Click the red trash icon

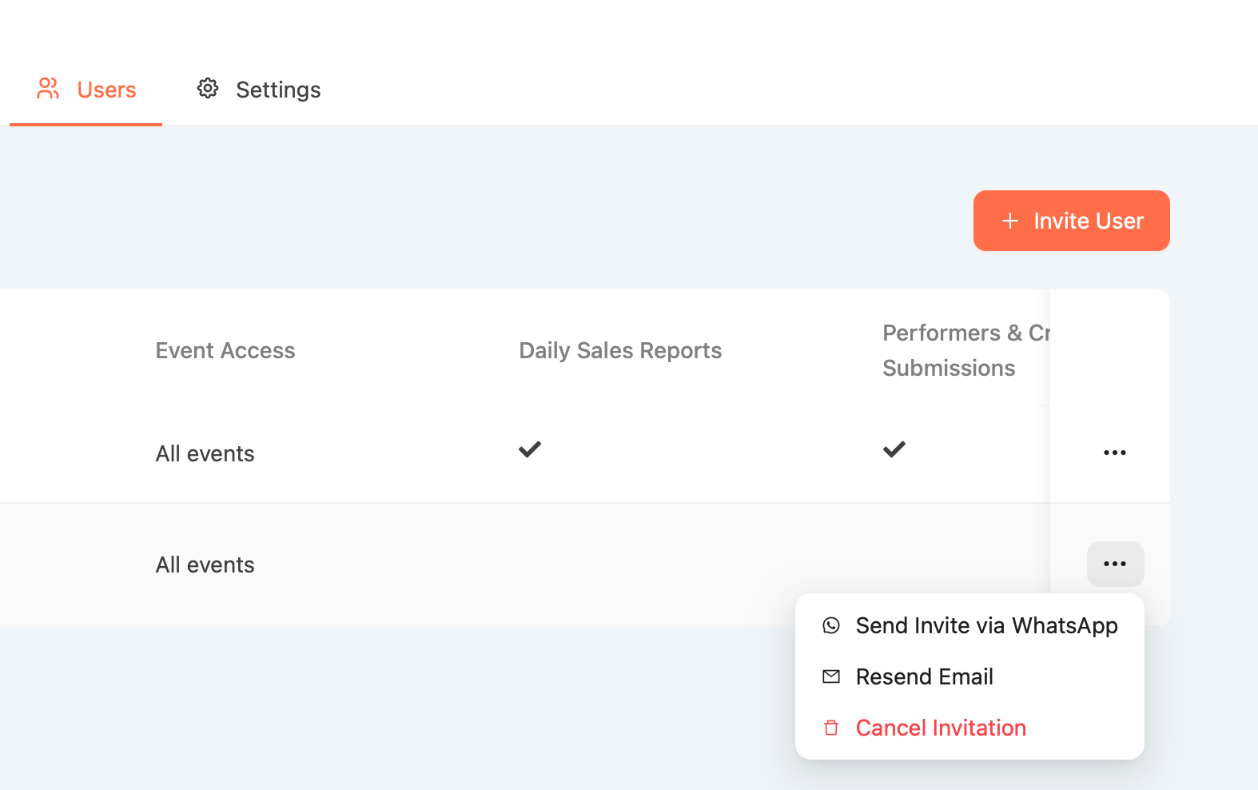pyautogui.click(x=831, y=728)
